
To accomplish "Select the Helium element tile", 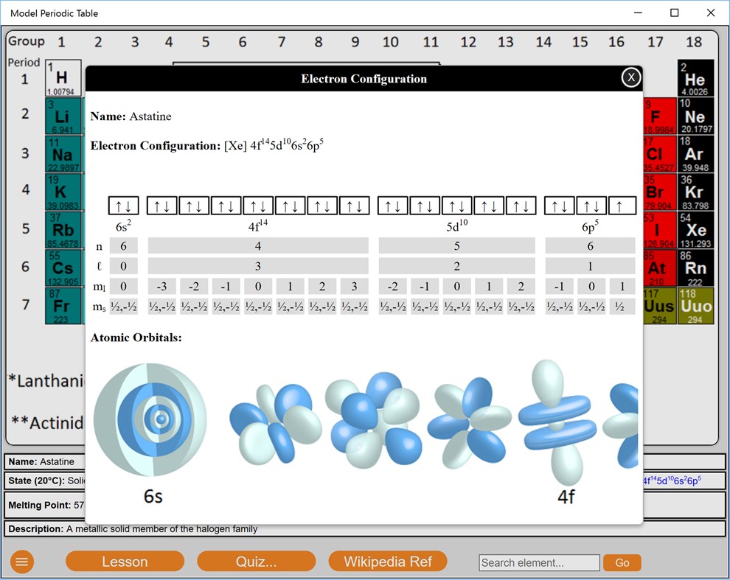I will [x=694, y=76].
